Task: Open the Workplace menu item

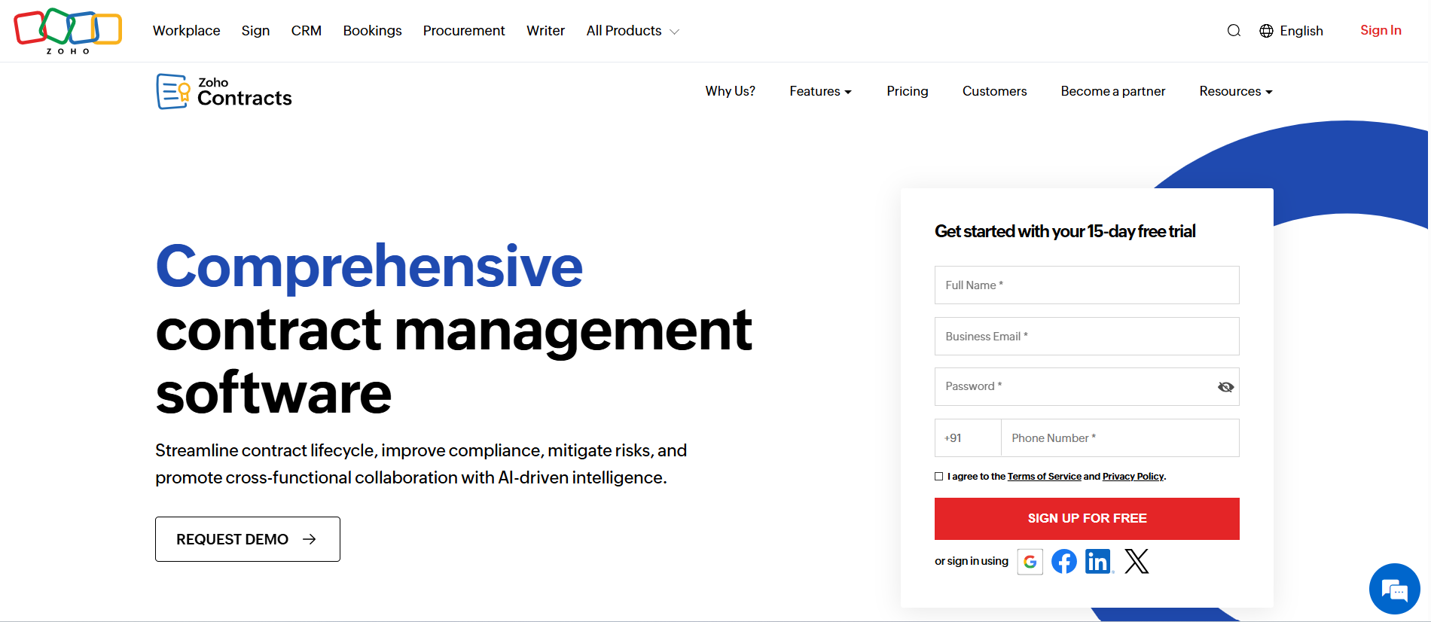Action: [187, 31]
